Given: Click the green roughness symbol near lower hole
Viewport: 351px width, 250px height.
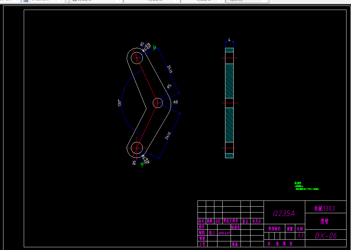Looking at the screenshot, I should pyautogui.click(x=142, y=165).
